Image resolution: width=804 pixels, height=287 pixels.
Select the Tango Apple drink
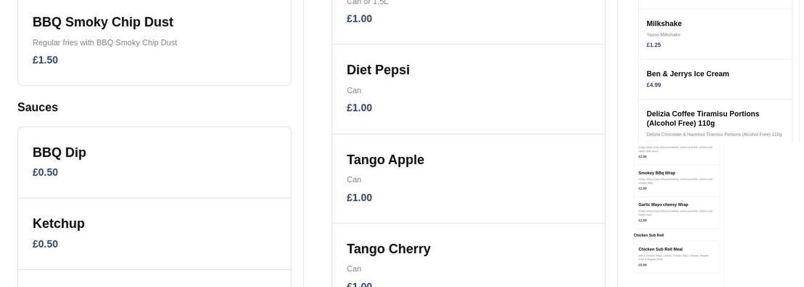[385, 160]
